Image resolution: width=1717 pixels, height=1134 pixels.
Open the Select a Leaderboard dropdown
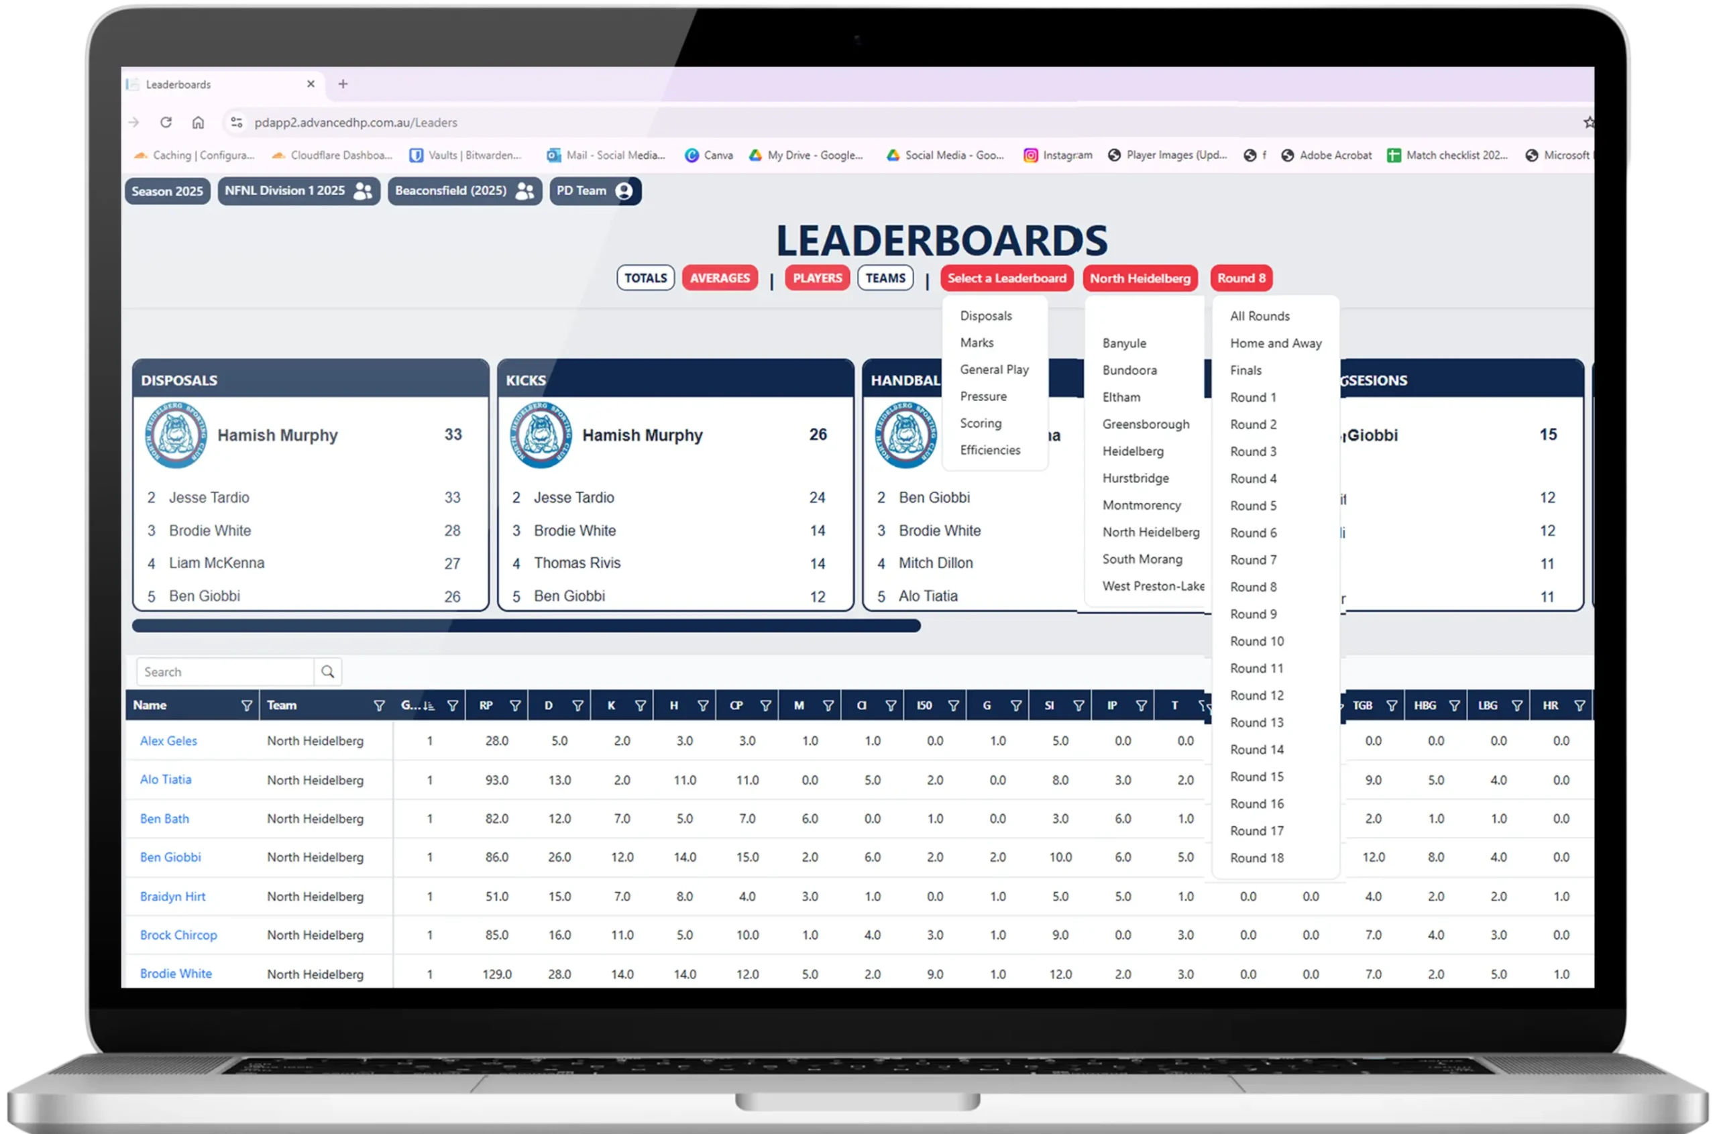pyautogui.click(x=1007, y=278)
